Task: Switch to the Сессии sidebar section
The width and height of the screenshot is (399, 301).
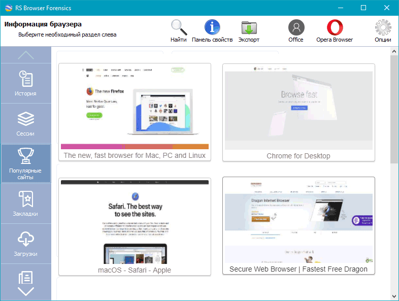Action: 26,124
